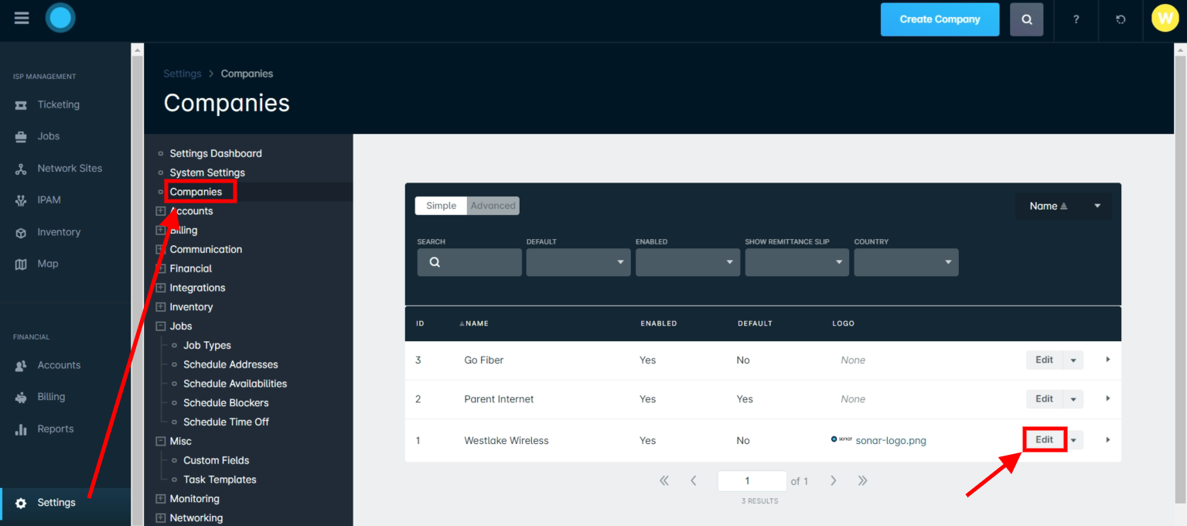Image resolution: width=1187 pixels, height=526 pixels.
Task: Open the Show Remittance Slip filter dropdown
Action: pyautogui.click(x=797, y=262)
